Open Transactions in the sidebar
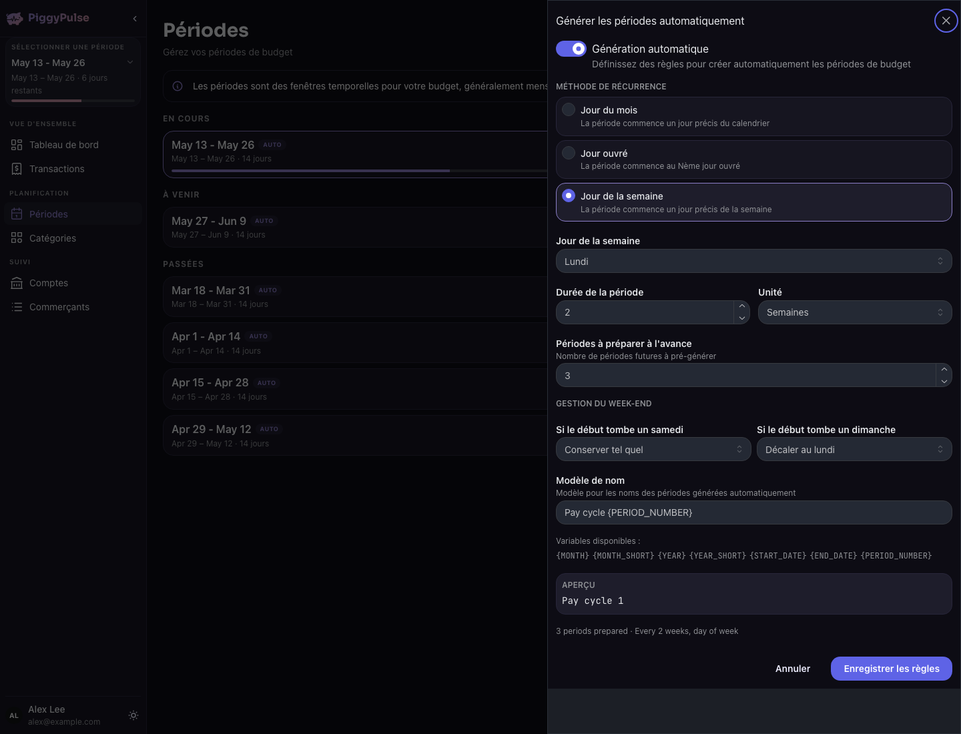 [73, 169]
